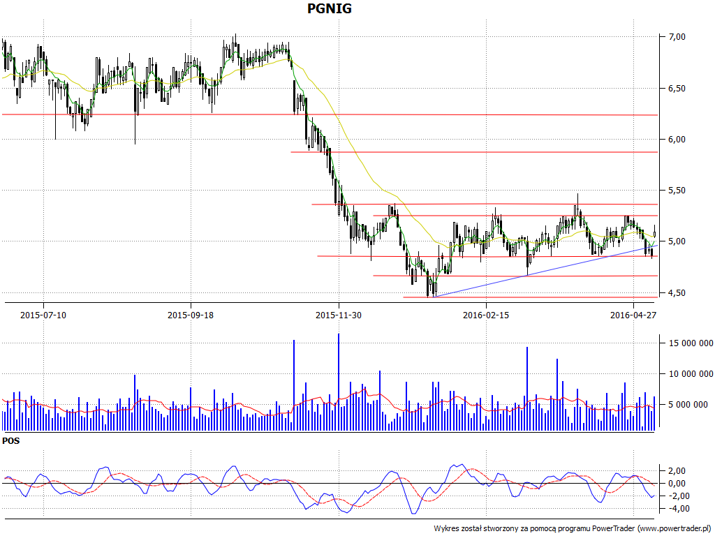This screenshot has width=715, height=536.
Task: Select the 7,00 price axis label
Action: pyautogui.click(x=677, y=36)
